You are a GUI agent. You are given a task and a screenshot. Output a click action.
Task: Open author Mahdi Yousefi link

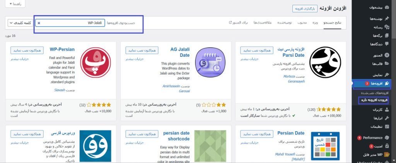(x=289, y=157)
